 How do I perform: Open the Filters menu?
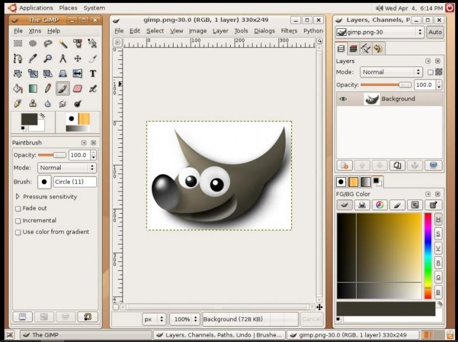[289, 31]
